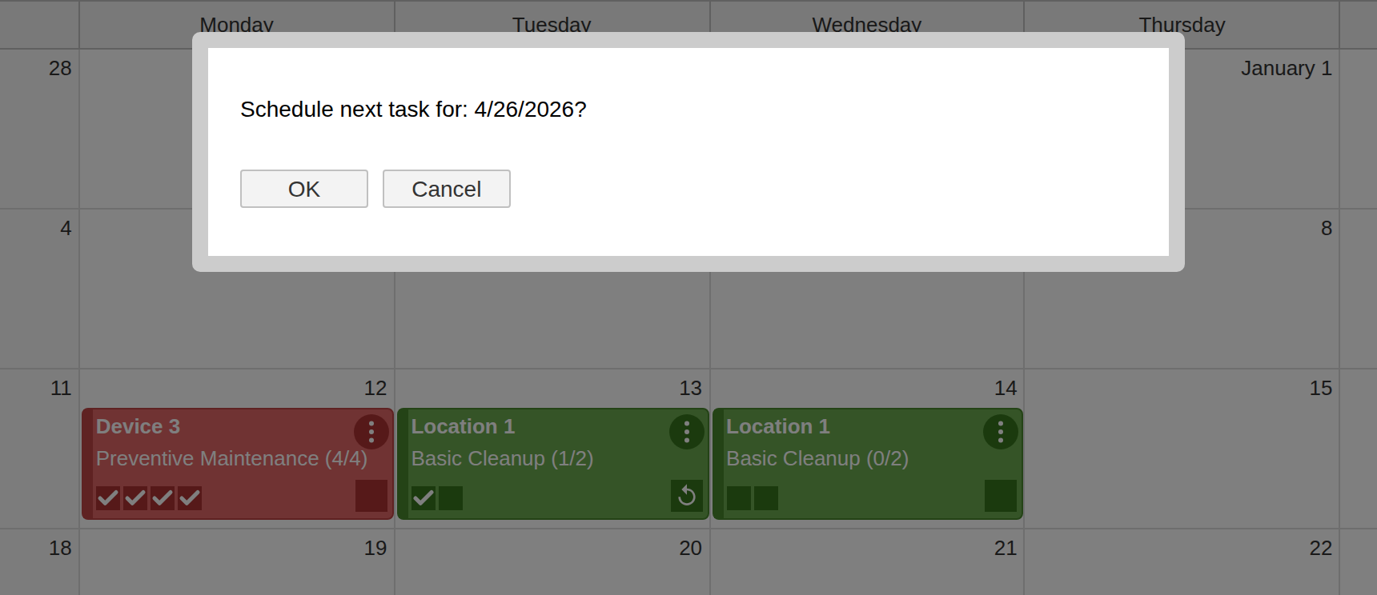Confirm the schedule with the OK button

(303, 189)
